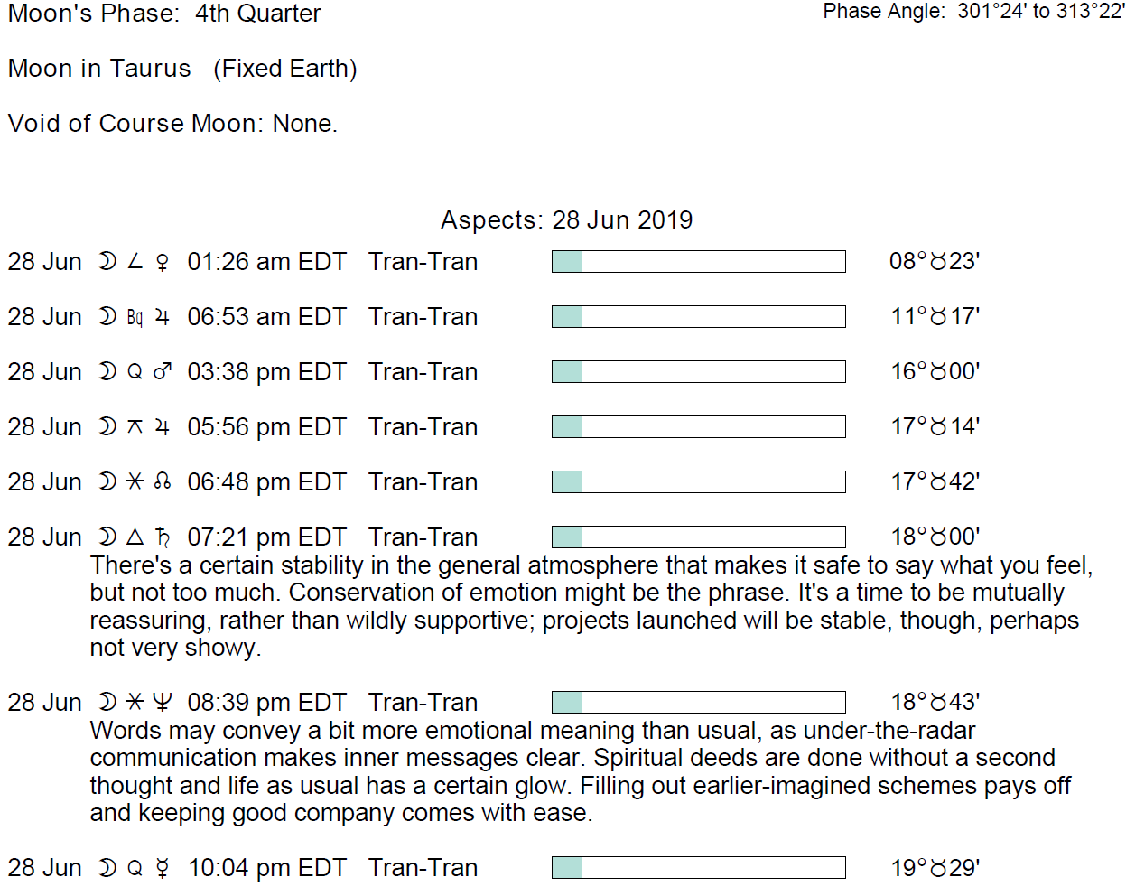This screenshot has width=1126, height=896.
Task: Click the Venus glyph in the 01:26 am aspect
Action: 163,262
